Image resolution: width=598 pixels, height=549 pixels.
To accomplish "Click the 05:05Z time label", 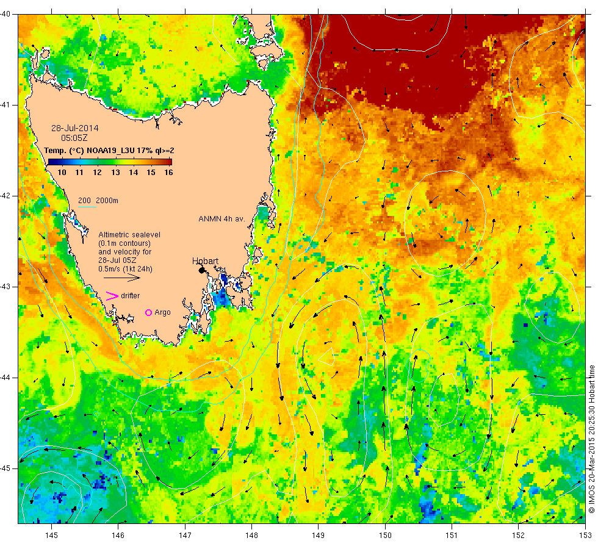I will [x=74, y=138].
